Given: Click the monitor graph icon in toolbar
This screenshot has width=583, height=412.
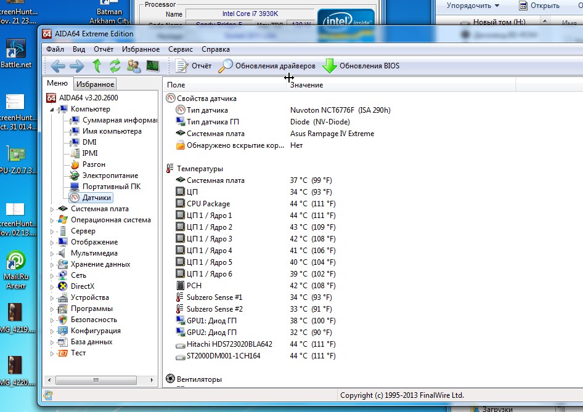Looking at the screenshot, I should click(152, 66).
